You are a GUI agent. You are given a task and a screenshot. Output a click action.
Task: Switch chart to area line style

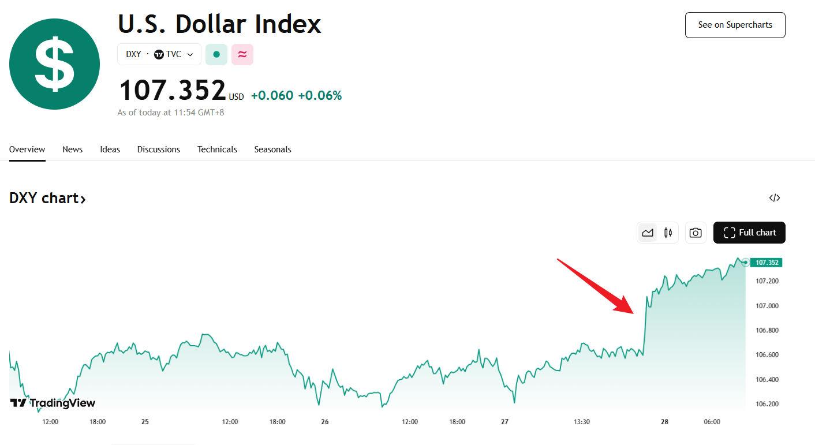click(x=648, y=233)
